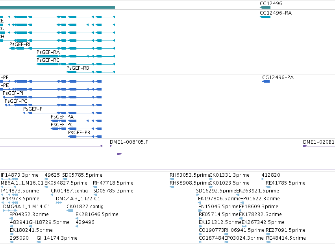Open the PsGEF-PA coding label

(x=62, y=117)
